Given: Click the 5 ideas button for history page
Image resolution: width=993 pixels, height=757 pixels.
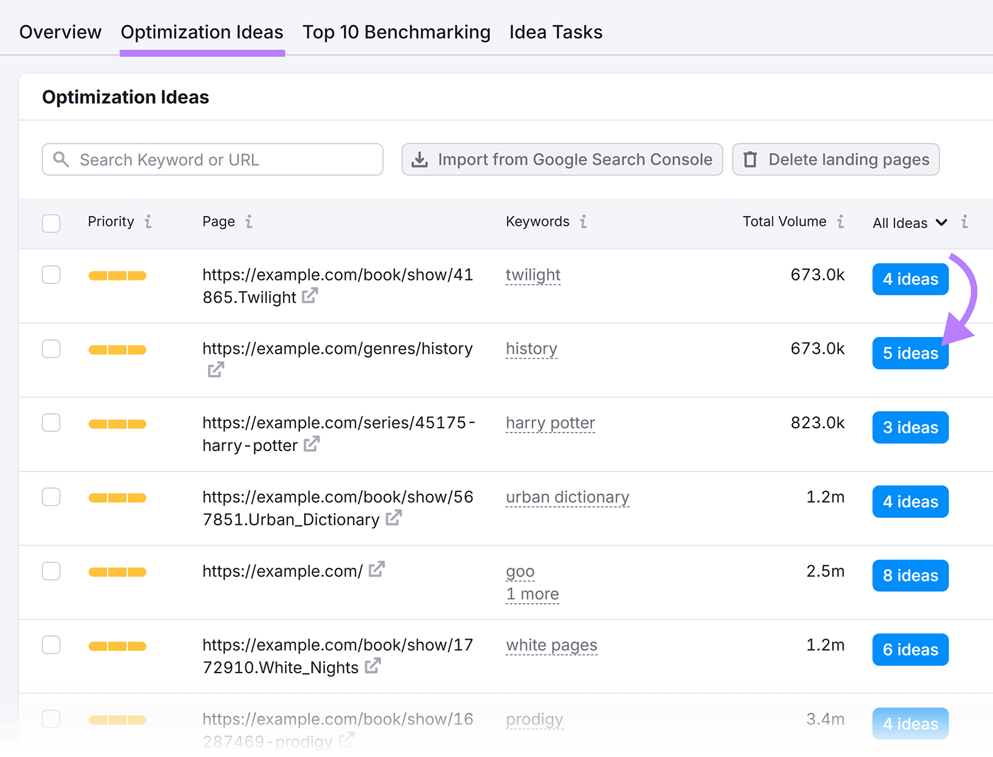Looking at the screenshot, I should tap(910, 353).
